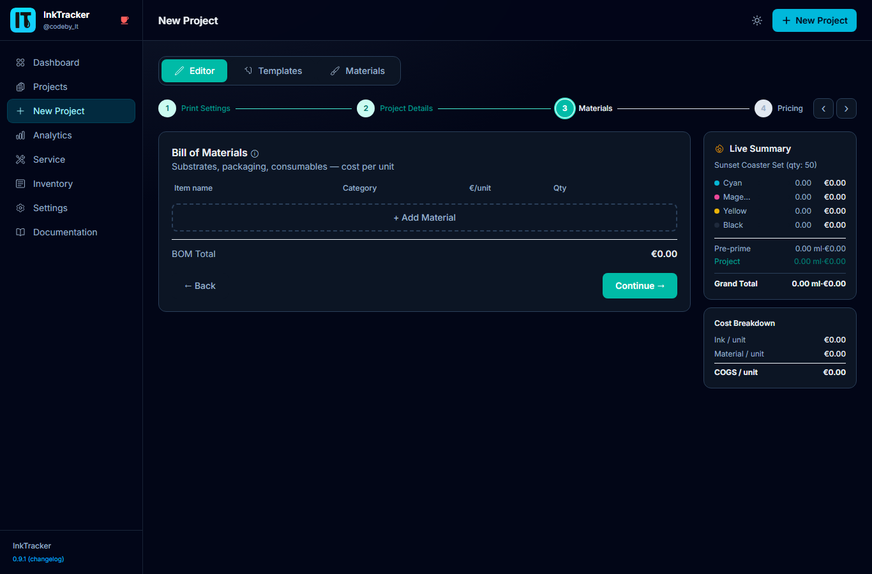Click the Cyan ink color dot
This screenshot has width=872, height=574.
coord(717,183)
